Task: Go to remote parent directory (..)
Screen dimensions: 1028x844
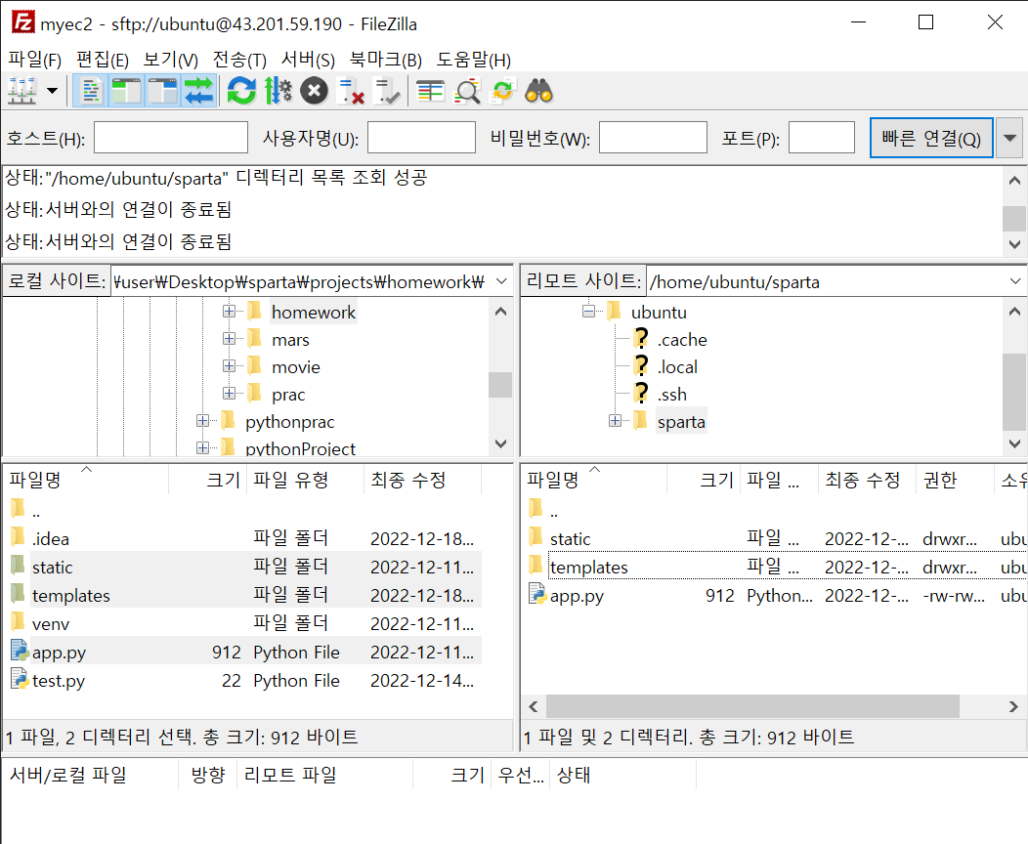Action: click(x=776, y=510)
